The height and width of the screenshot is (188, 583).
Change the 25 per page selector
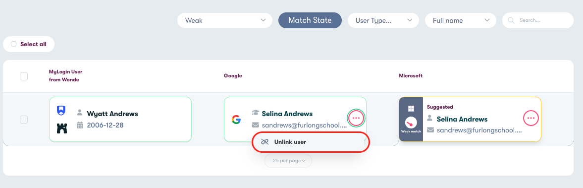tap(288, 161)
